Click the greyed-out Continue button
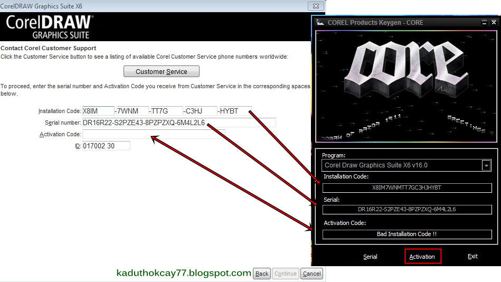 pyautogui.click(x=285, y=274)
